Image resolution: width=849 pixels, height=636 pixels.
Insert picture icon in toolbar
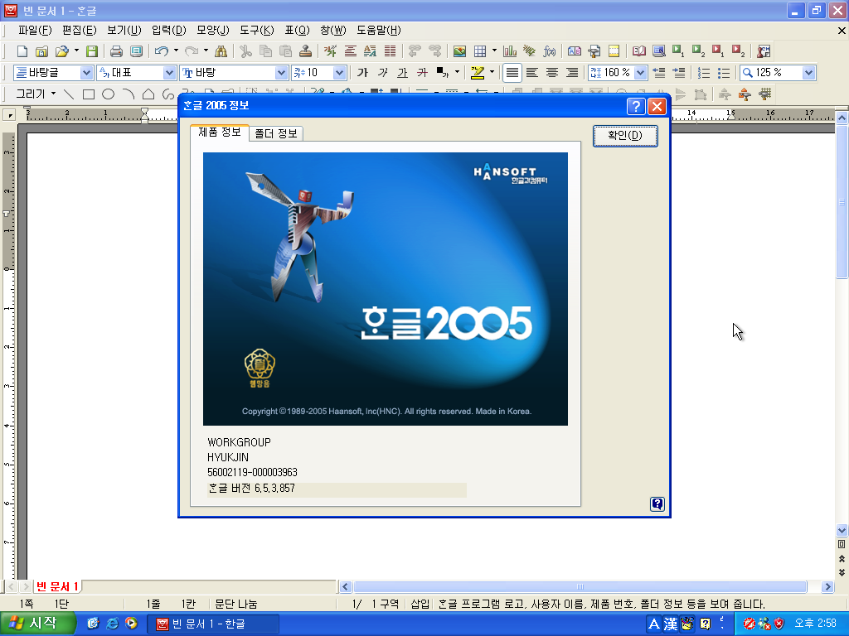tap(459, 51)
